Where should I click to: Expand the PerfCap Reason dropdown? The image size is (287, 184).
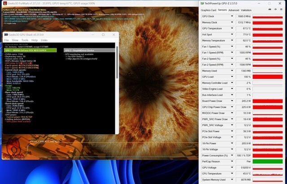tap(232, 161)
